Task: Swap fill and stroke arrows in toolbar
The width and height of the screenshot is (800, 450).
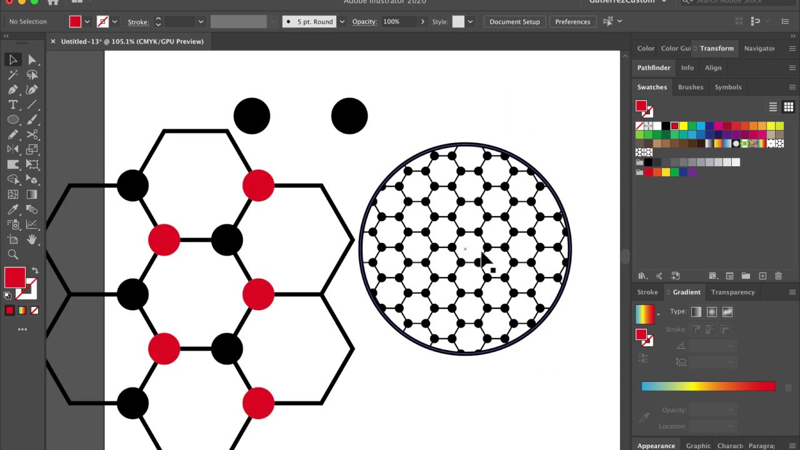Action: [35, 271]
